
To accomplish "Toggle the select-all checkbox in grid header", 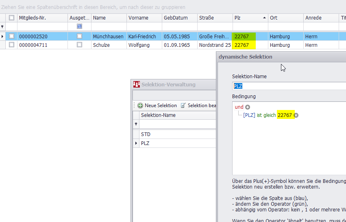I will click(11, 18).
